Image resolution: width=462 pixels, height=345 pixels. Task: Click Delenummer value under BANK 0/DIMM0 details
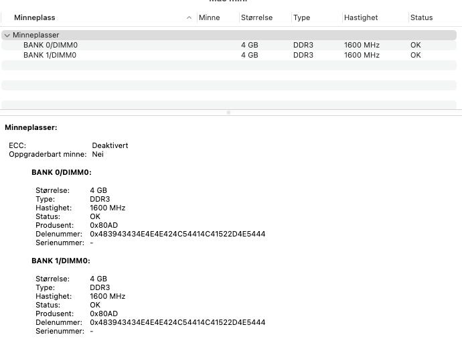click(177, 234)
